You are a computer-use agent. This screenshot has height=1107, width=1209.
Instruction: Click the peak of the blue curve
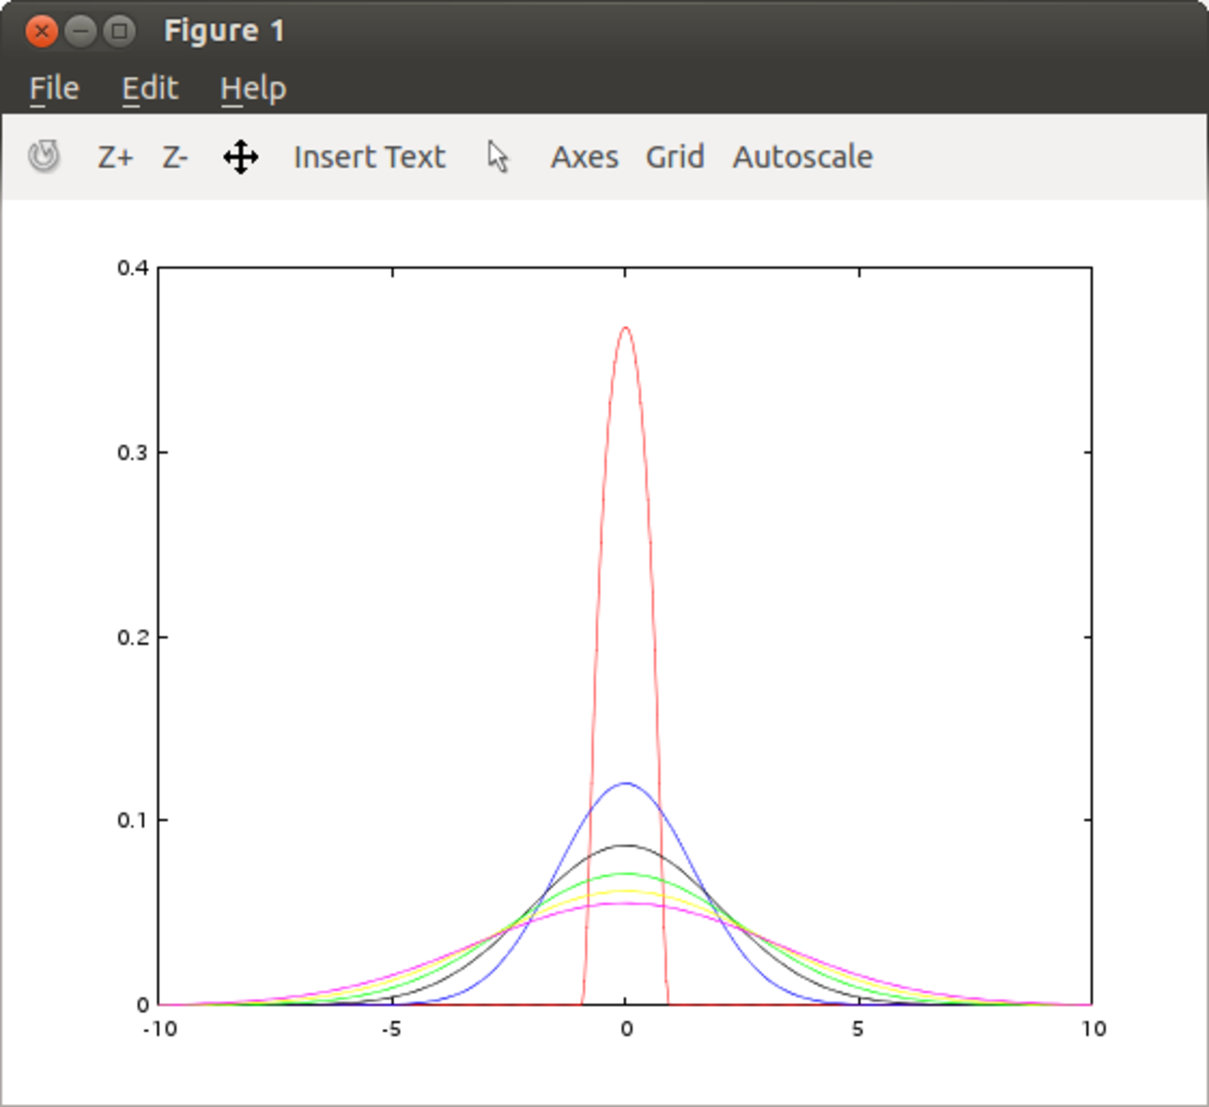coord(625,784)
